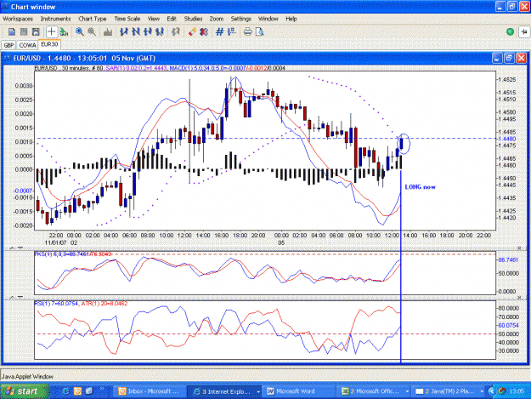Screen dimensions: 531x399
Task: Click the gray line study icon
Action: point(175,31)
